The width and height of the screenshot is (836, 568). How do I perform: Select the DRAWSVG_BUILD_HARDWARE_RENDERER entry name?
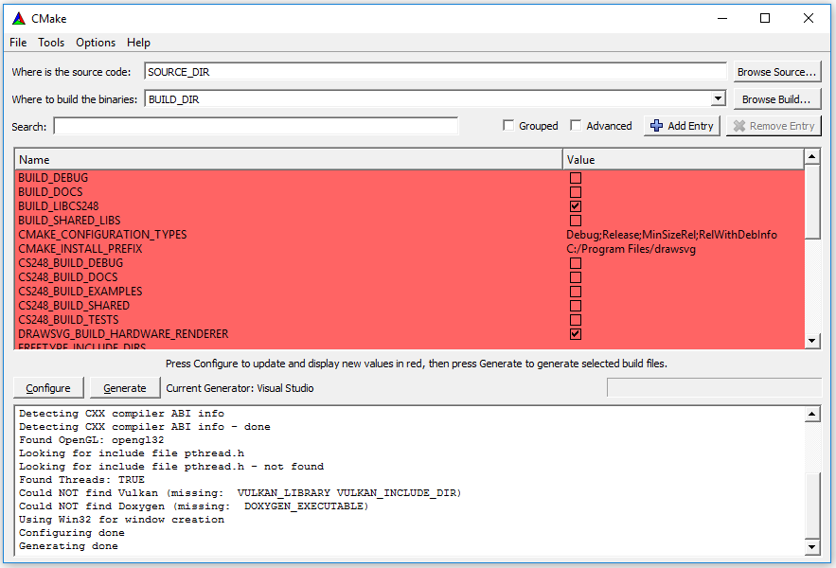pyautogui.click(x=123, y=334)
